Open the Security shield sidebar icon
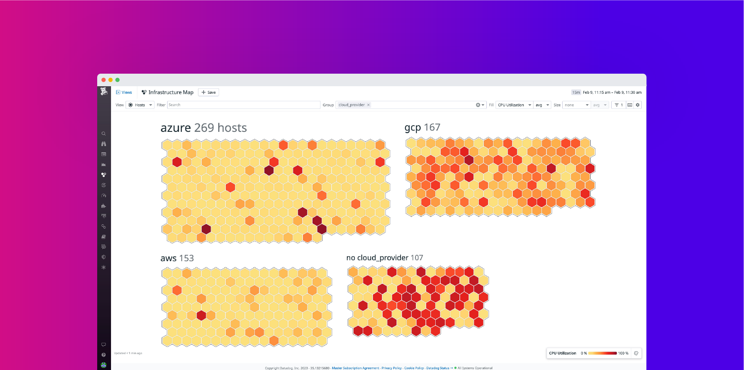The height and width of the screenshot is (370, 744). 103,257
